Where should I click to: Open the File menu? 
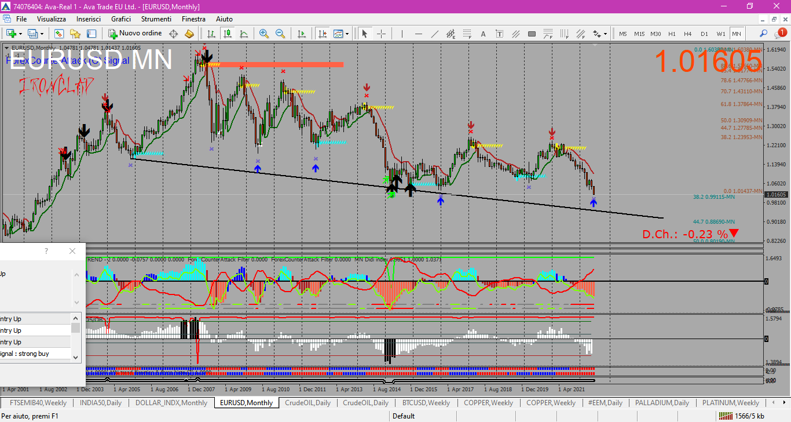(x=21, y=19)
